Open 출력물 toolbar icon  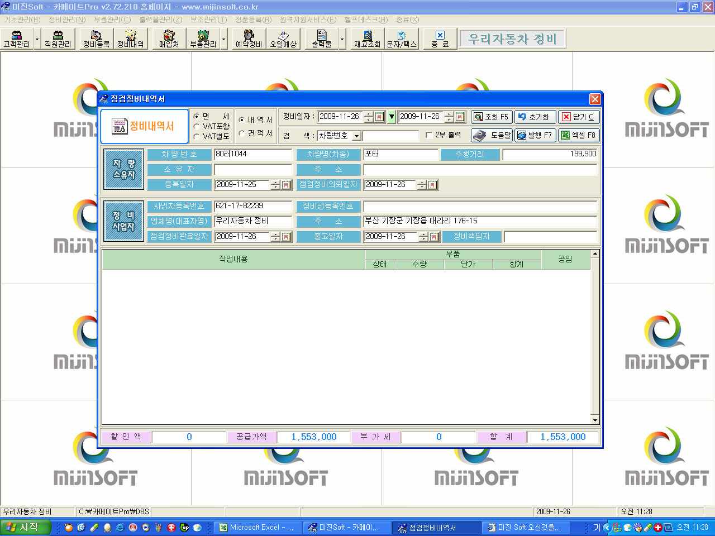(321, 39)
